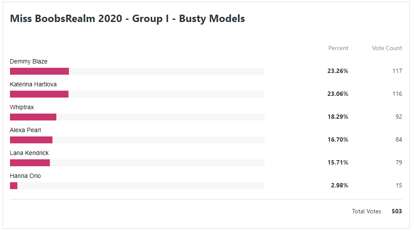This screenshot has width=414, height=231.
Task: Select the Whiptrax name label
Action: click(x=22, y=108)
